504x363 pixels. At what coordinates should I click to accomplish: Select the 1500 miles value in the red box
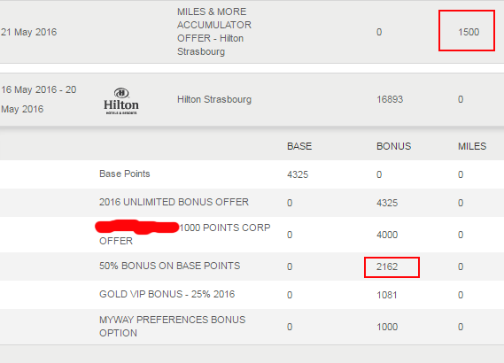point(469,32)
